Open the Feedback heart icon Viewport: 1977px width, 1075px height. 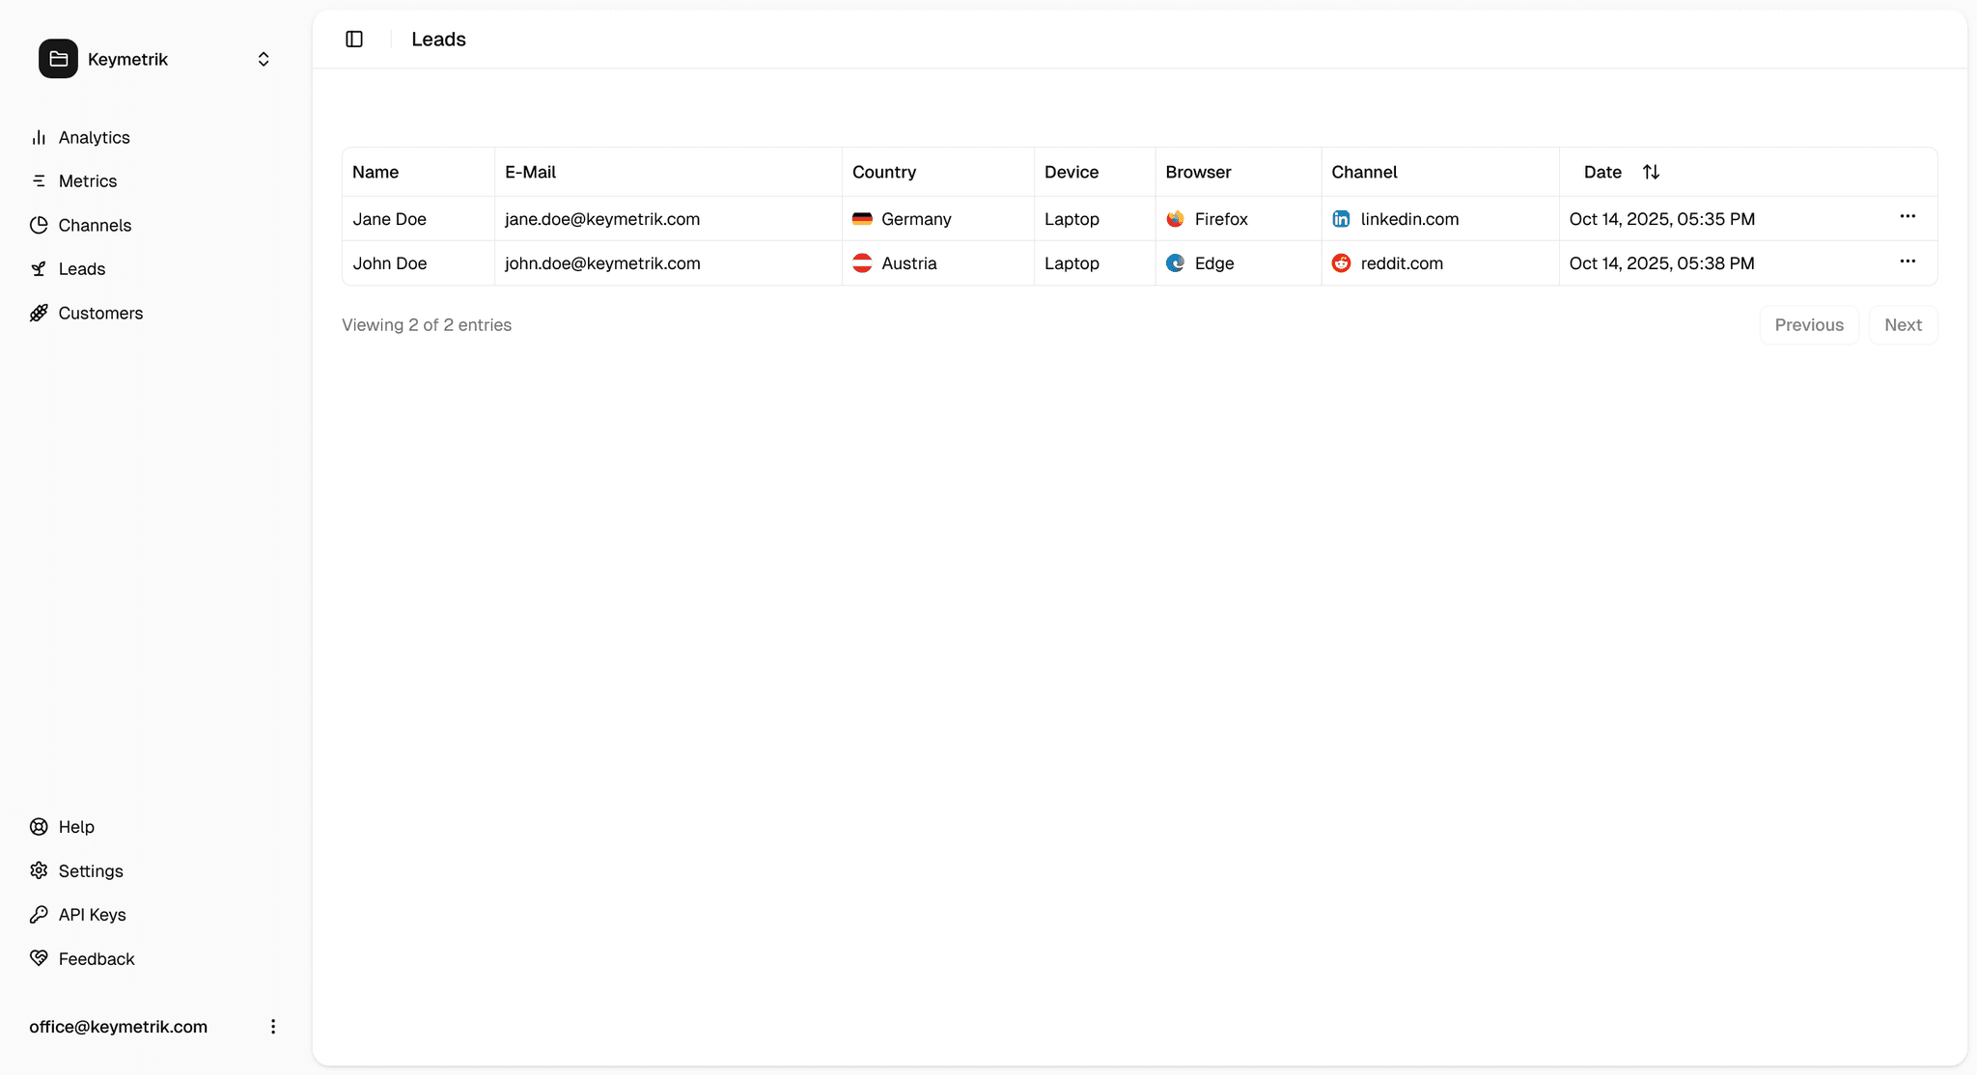[39, 958]
